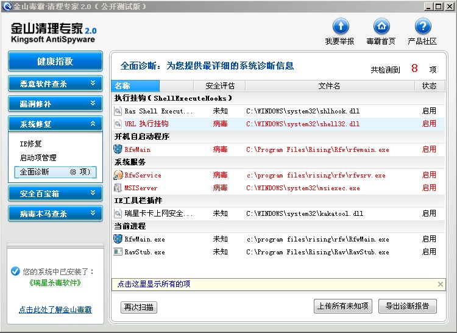Click the checkmark icon beside 您的系统中已安装了
Viewport: 457px width, 333px height.
[15, 271]
